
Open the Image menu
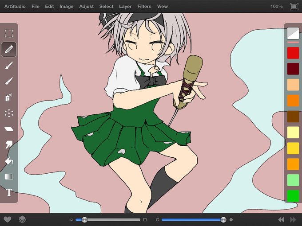tap(66, 6)
